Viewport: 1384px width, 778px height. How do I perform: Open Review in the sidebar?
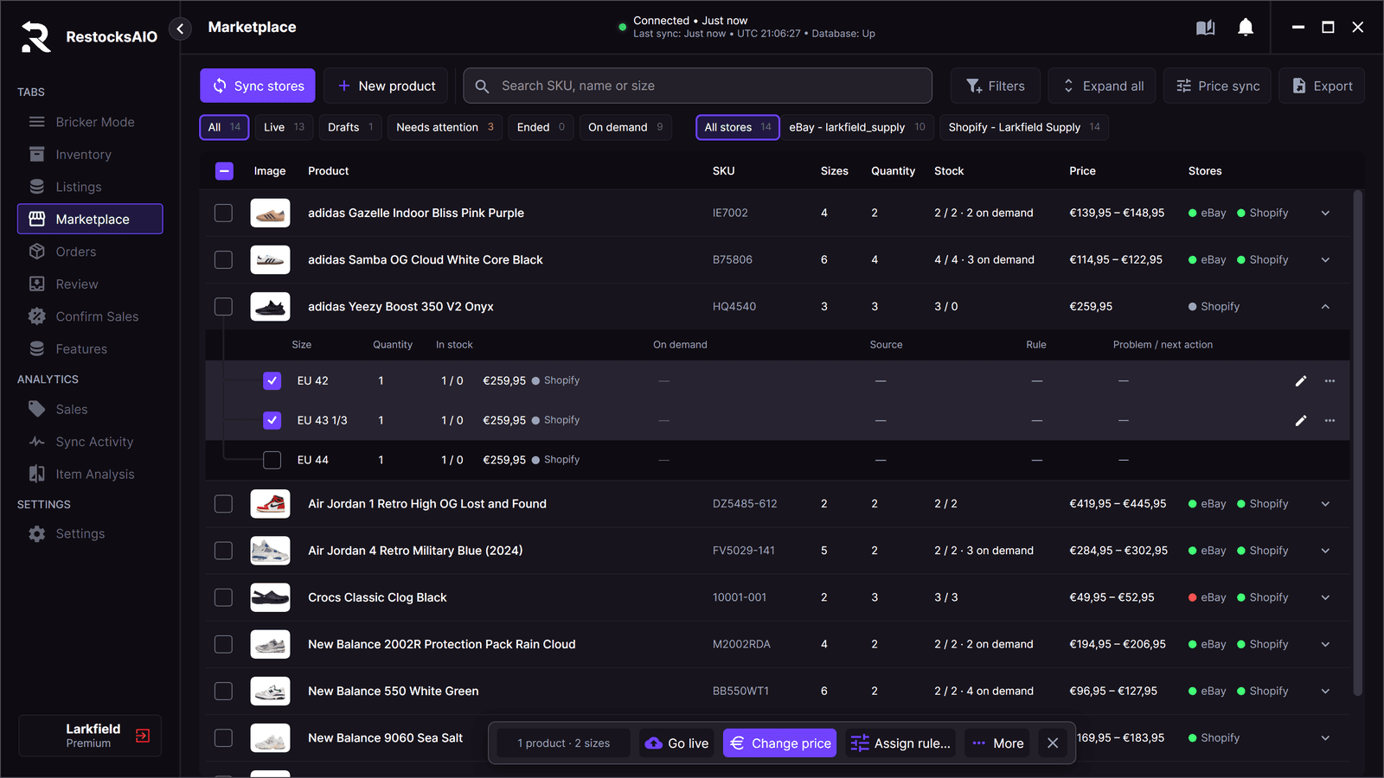coord(90,284)
